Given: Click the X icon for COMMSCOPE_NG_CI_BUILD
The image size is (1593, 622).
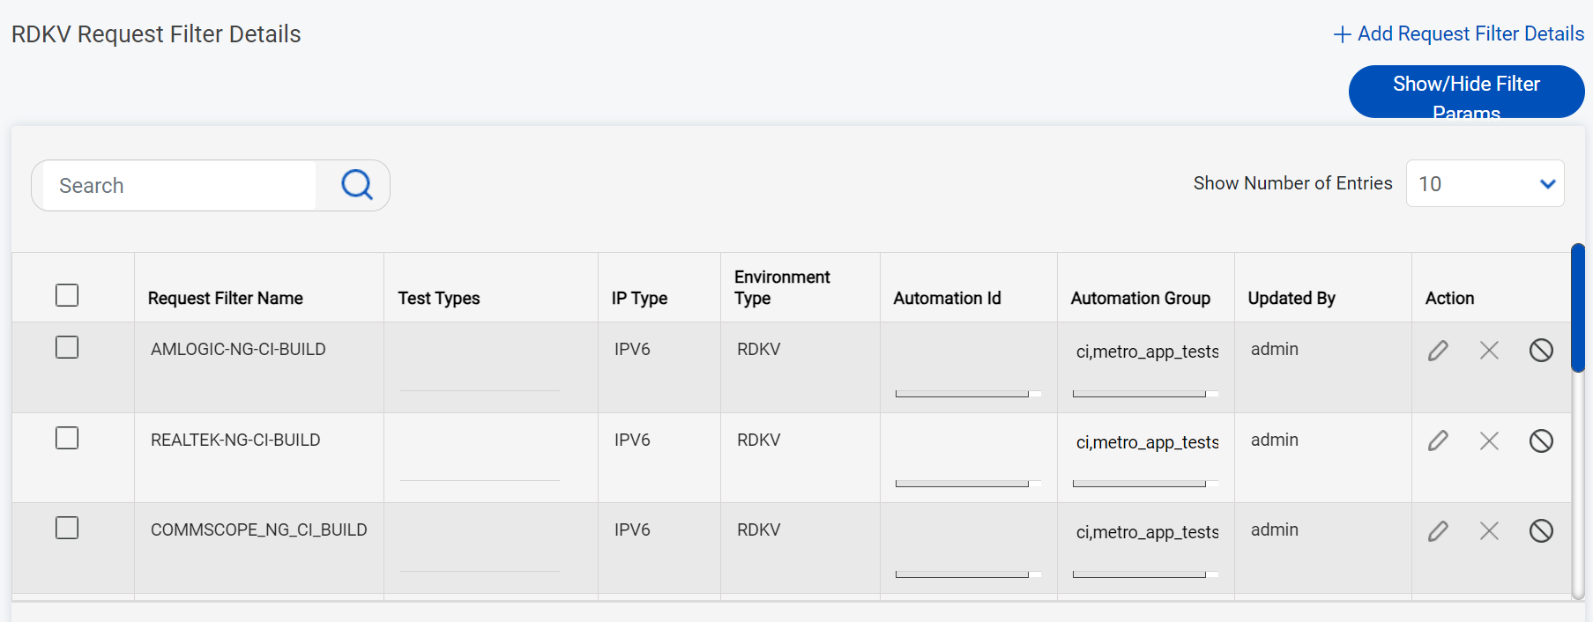Looking at the screenshot, I should point(1489,530).
